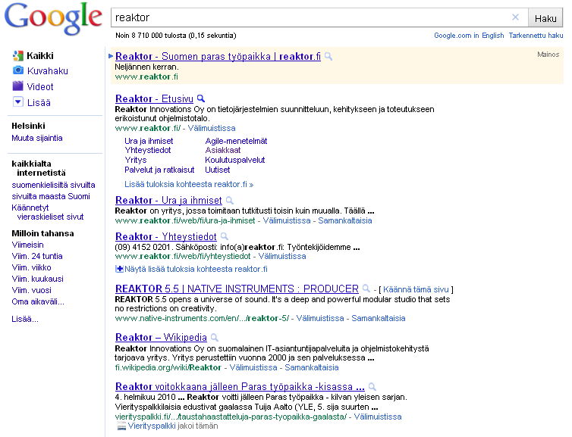The image size is (572, 437).
Task: Click preview magnifier next to Paras työpaikka -kisassa result
Action: click(372, 387)
